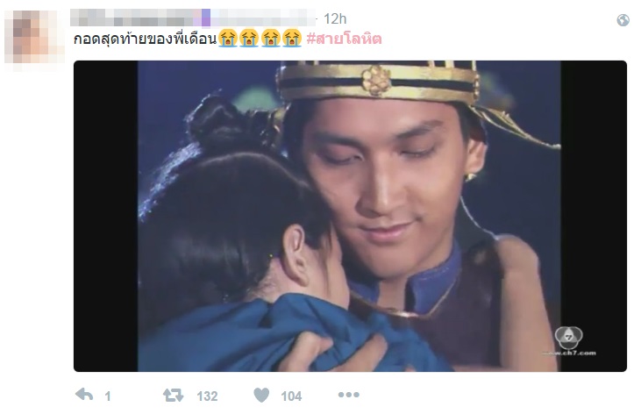Click the golden headdress flower ornament in photo

pyautogui.click(x=376, y=80)
